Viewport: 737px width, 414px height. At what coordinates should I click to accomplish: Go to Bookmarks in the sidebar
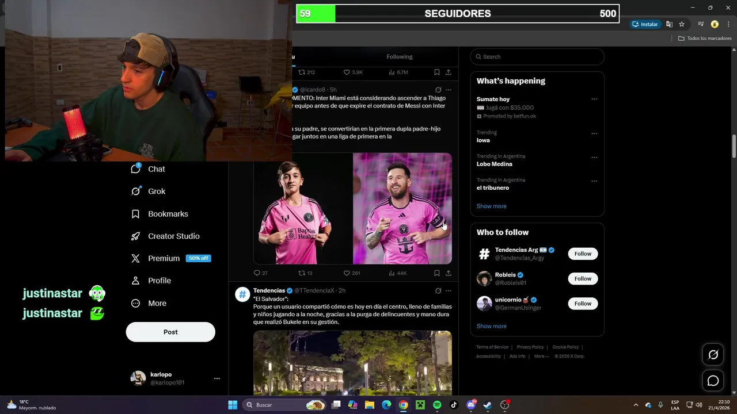(x=159, y=214)
